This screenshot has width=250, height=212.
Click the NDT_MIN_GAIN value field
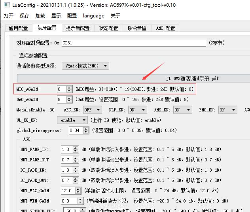point(69,201)
